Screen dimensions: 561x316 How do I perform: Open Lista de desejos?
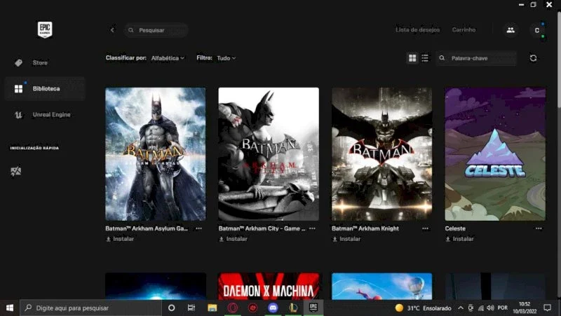pos(417,29)
